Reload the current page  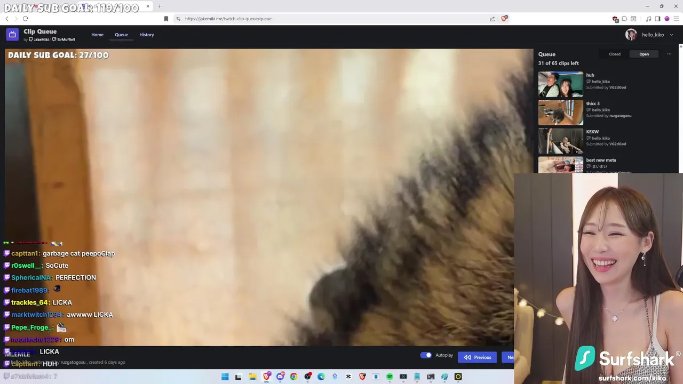25,19
